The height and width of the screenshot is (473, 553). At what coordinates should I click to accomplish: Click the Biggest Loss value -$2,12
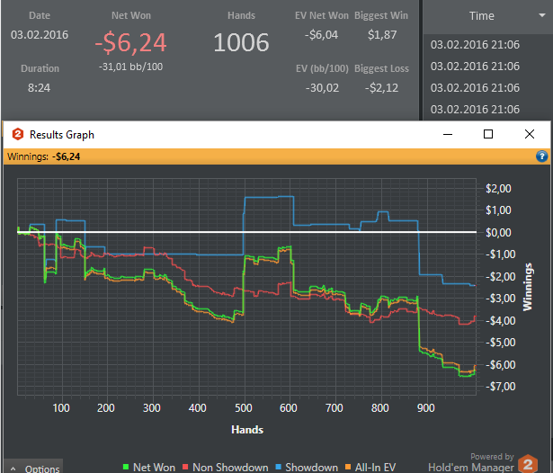point(381,87)
